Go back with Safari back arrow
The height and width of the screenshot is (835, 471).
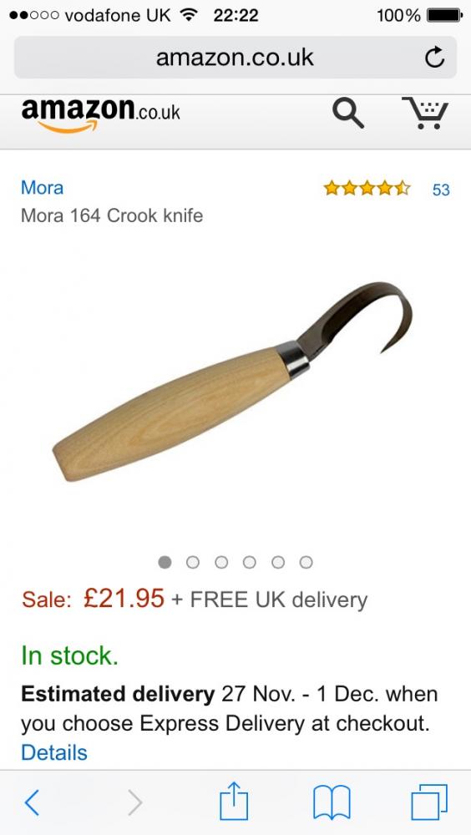click(x=32, y=802)
